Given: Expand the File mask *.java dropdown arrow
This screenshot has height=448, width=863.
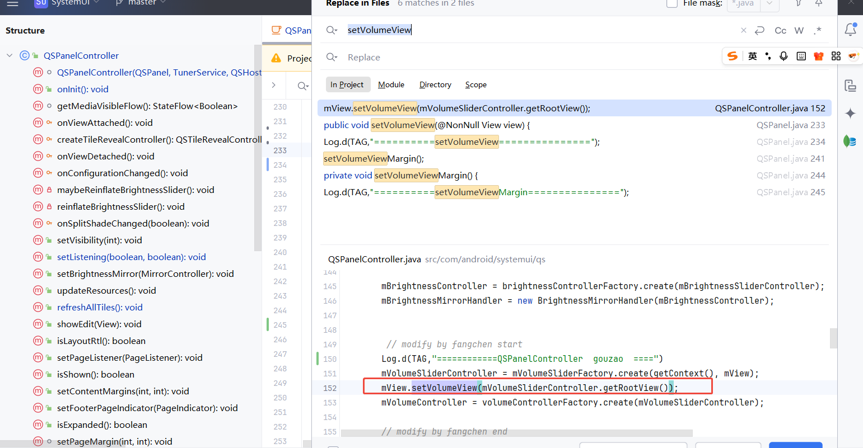Looking at the screenshot, I should pyautogui.click(x=770, y=3).
